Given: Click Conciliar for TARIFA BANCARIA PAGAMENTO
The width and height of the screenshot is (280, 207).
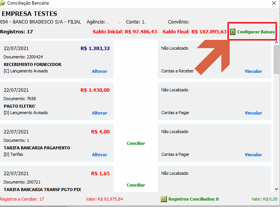Looking at the screenshot, I should click(x=136, y=143).
